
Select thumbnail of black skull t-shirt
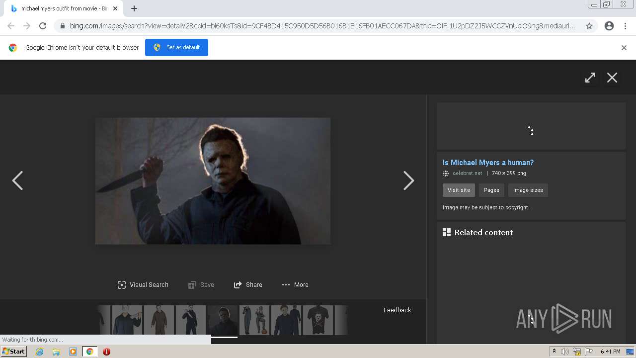coord(318,320)
